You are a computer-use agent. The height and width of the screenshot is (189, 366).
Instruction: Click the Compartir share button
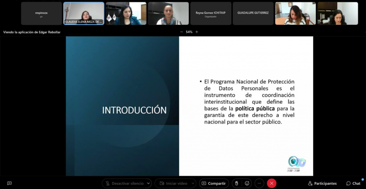pyautogui.click(x=214, y=183)
